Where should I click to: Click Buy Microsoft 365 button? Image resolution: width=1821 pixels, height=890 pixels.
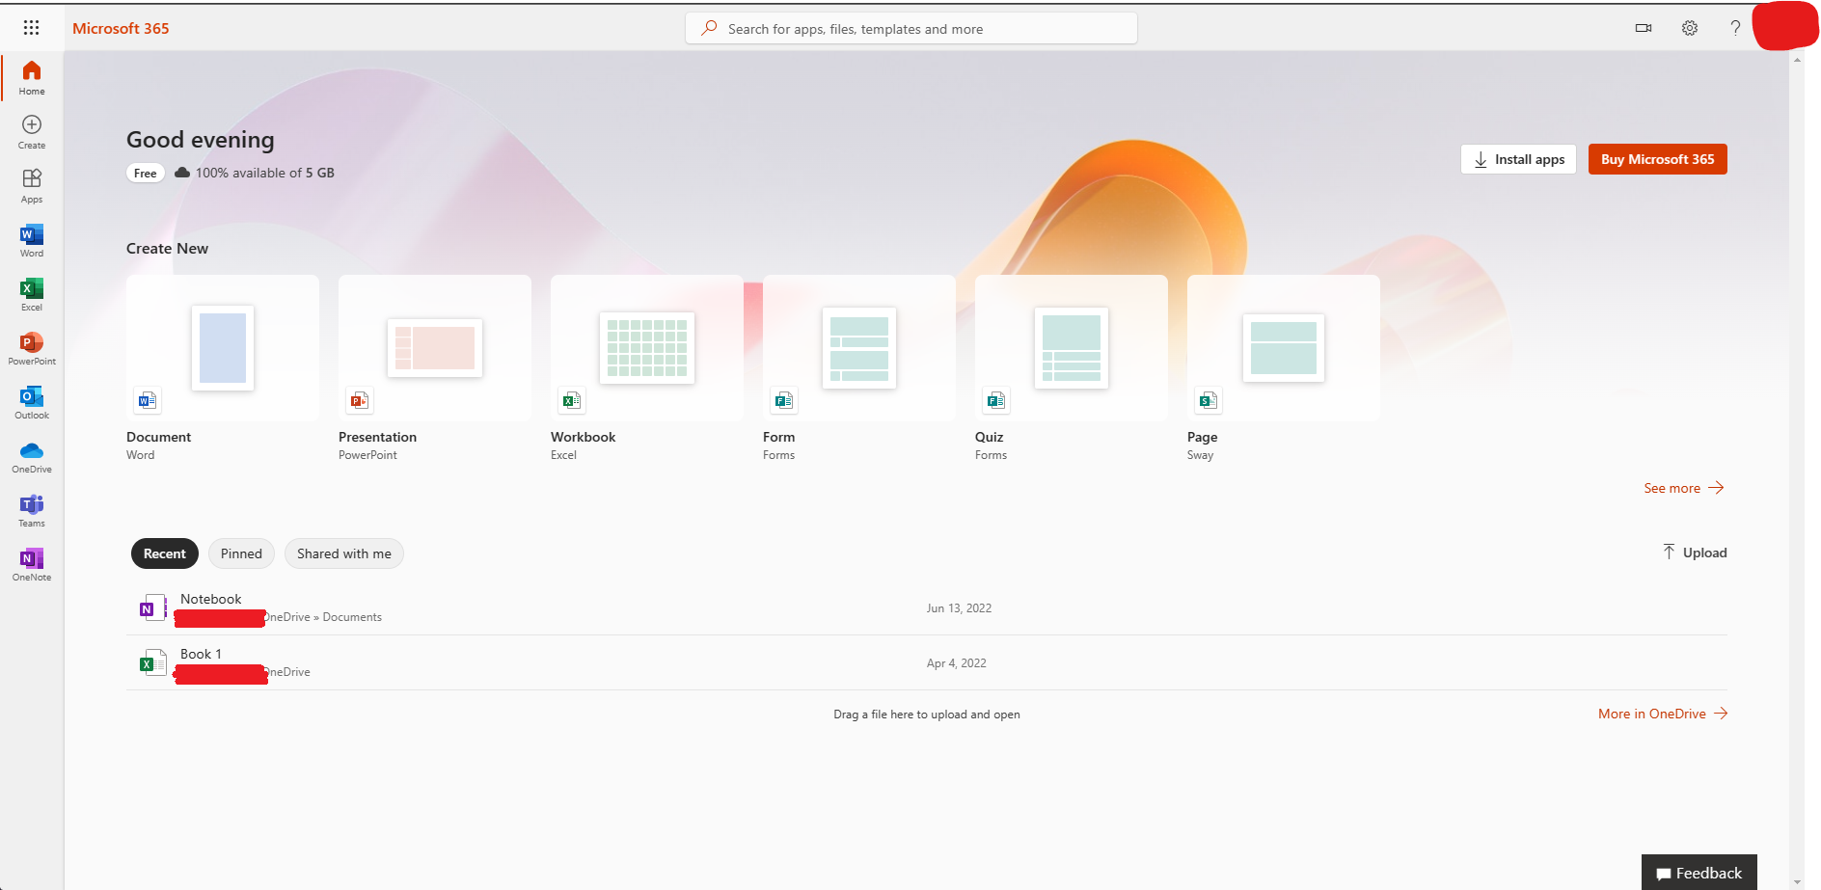1658,159
